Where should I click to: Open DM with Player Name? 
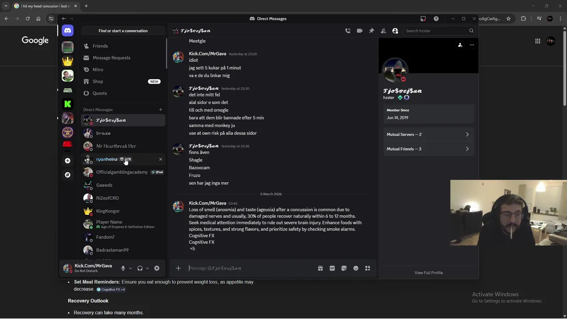coord(123,224)
